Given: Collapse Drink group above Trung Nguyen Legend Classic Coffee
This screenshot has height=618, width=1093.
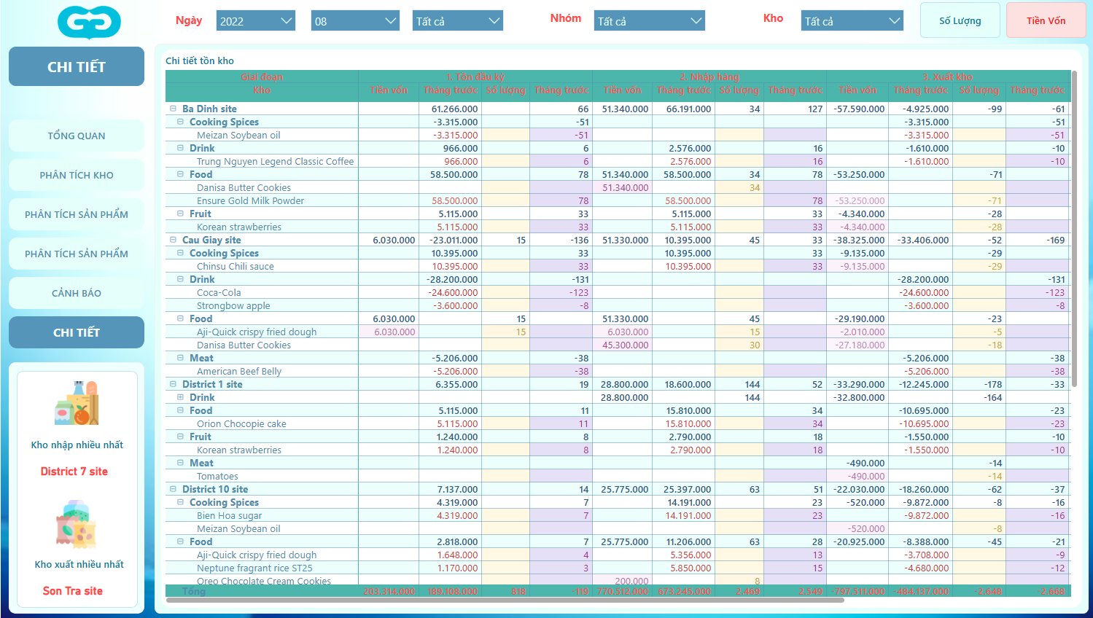Looking at the screenshot, I should [x=181, y=148].
